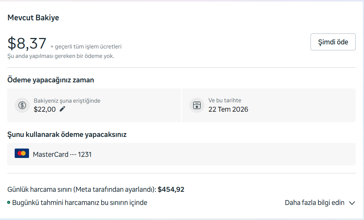The height and width of the screenshot is (220, 364).
Task: Click the Ve bu tarihte label
Action: point(225,100)
